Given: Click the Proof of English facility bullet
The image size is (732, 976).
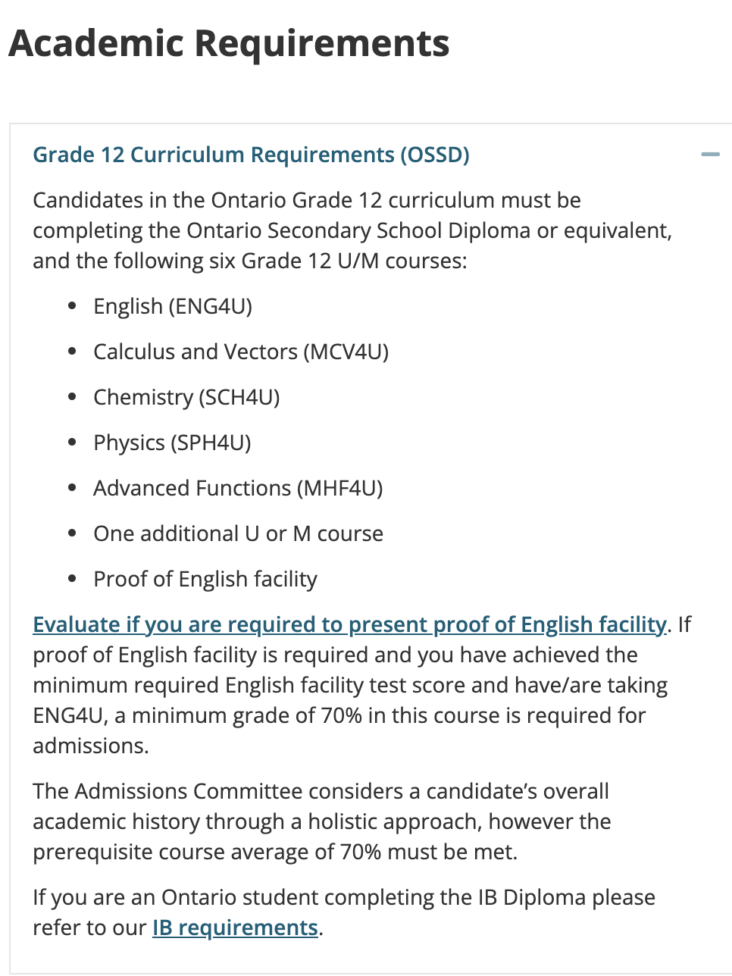Looking at the screenshot, I should [x=205, y=579].
